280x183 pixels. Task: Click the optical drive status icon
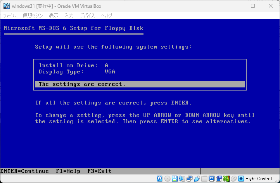(x=167, y=178)
